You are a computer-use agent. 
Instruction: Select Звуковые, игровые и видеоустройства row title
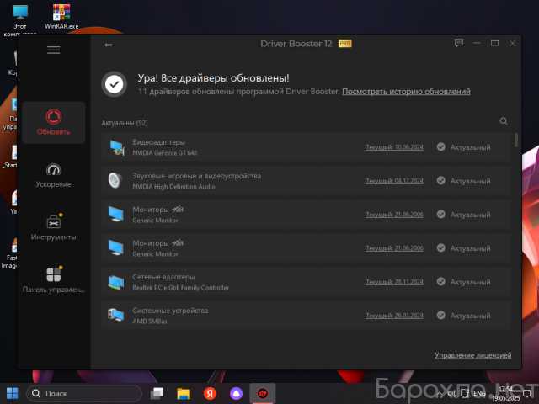pos(196,176)
